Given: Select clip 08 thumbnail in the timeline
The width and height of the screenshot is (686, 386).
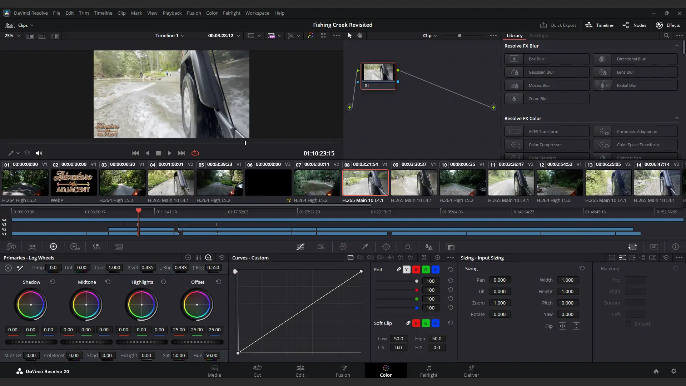Looking at the screenshot, I should [x=365, y=183].
